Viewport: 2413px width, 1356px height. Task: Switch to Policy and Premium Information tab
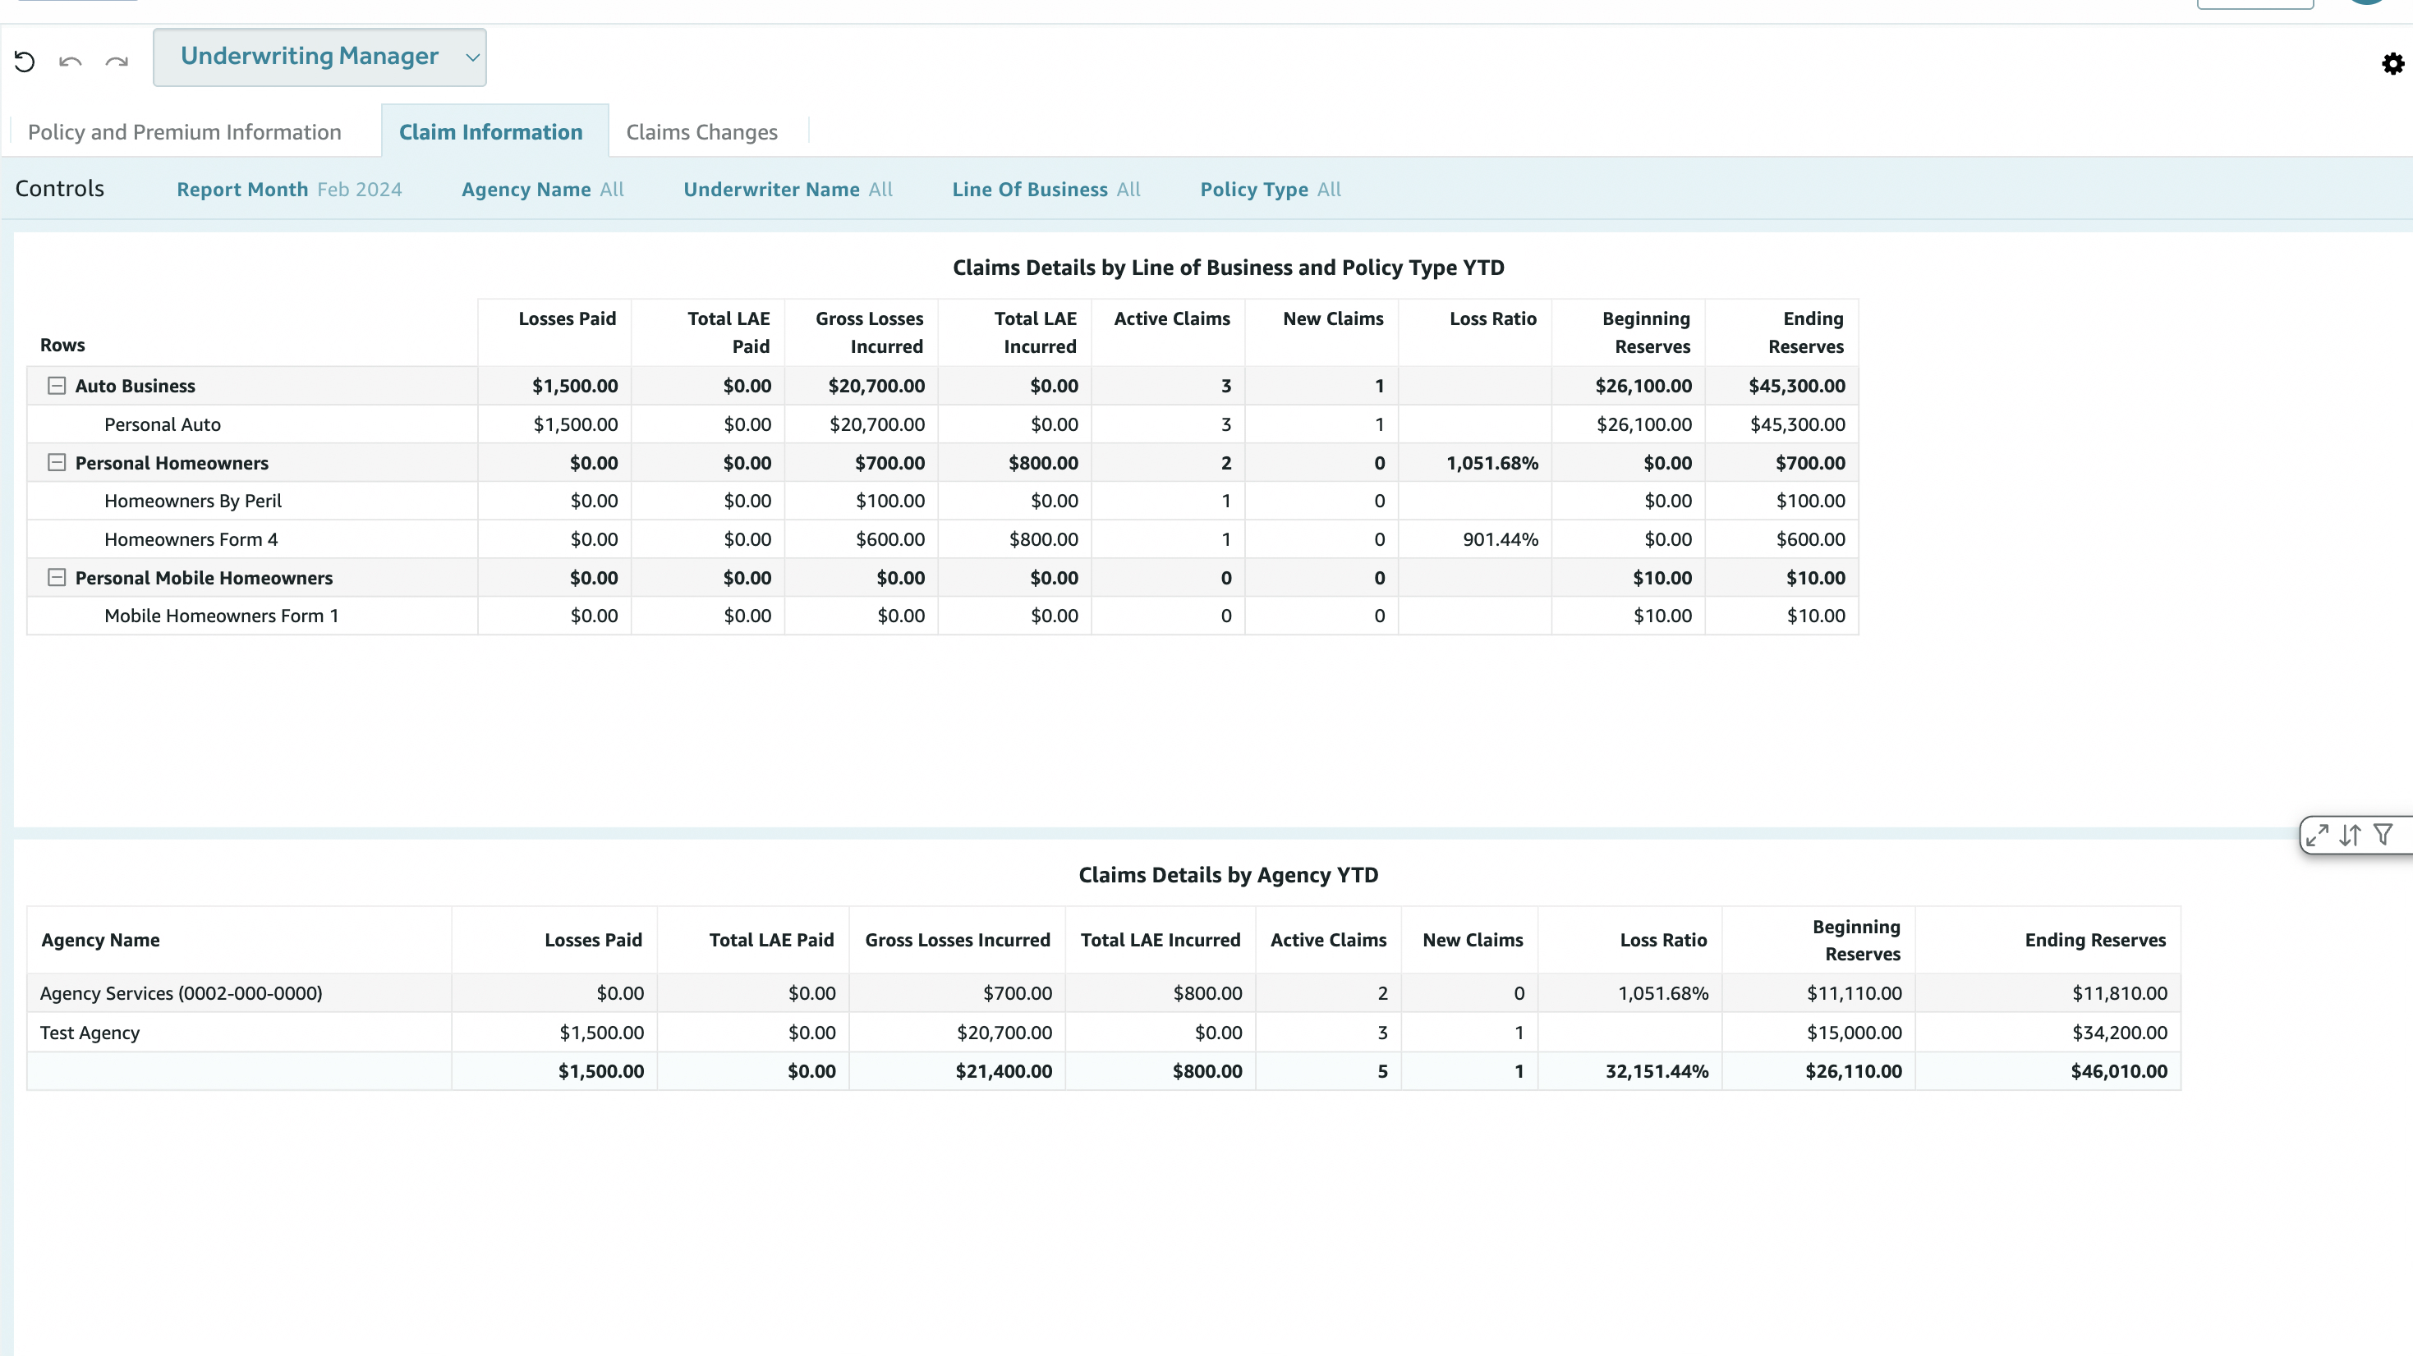(185, 132)
